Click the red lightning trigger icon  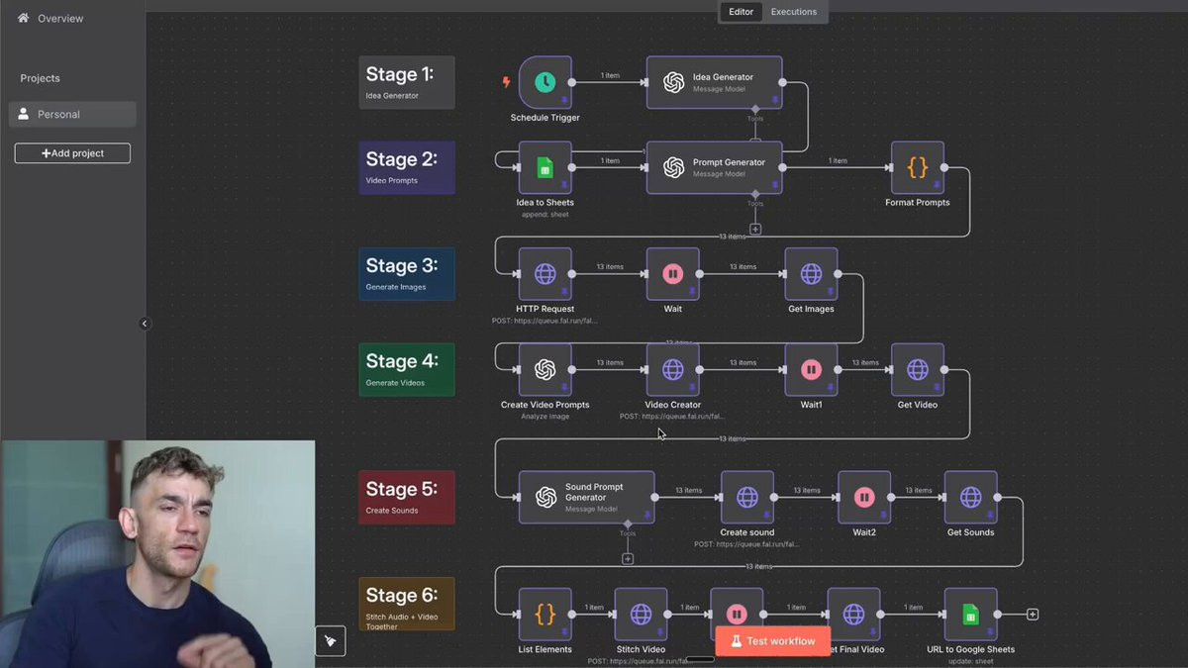tap(507, 82)
